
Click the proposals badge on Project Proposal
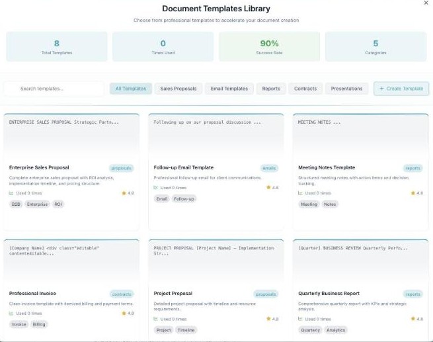click(x=266, y=294)
